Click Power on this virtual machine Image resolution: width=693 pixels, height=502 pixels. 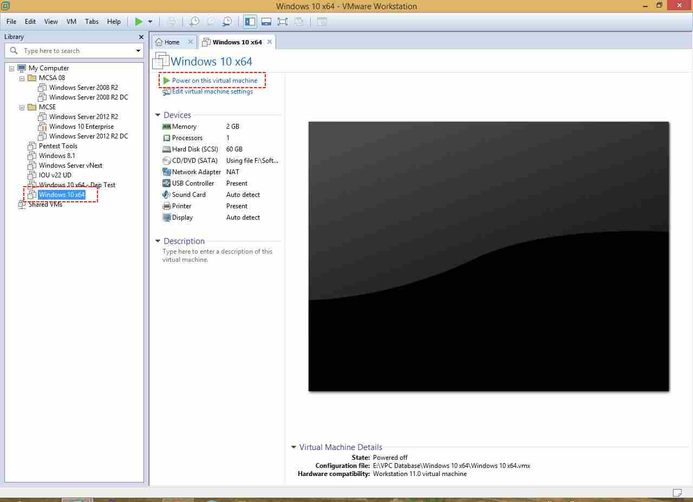(x=214, y=81)
